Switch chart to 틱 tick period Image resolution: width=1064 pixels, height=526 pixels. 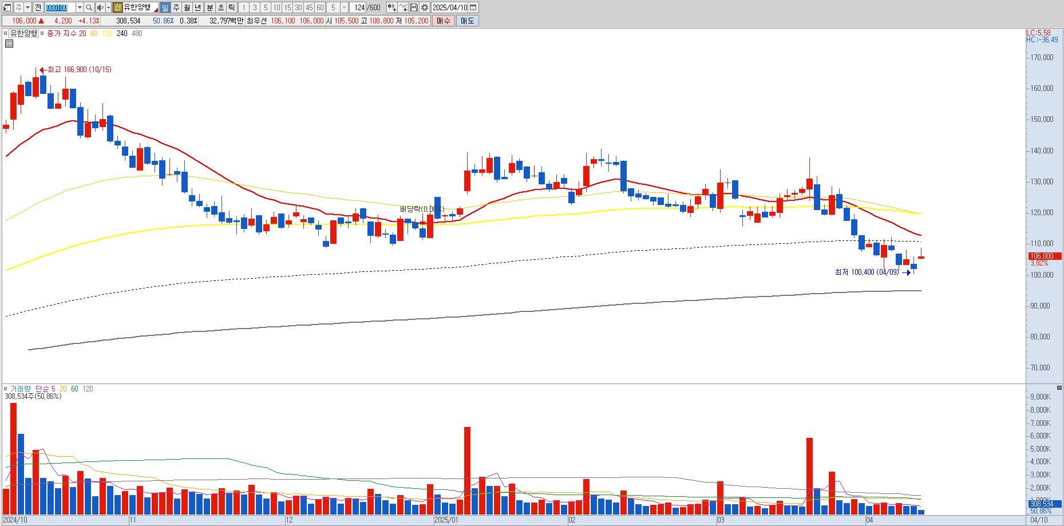231,7
